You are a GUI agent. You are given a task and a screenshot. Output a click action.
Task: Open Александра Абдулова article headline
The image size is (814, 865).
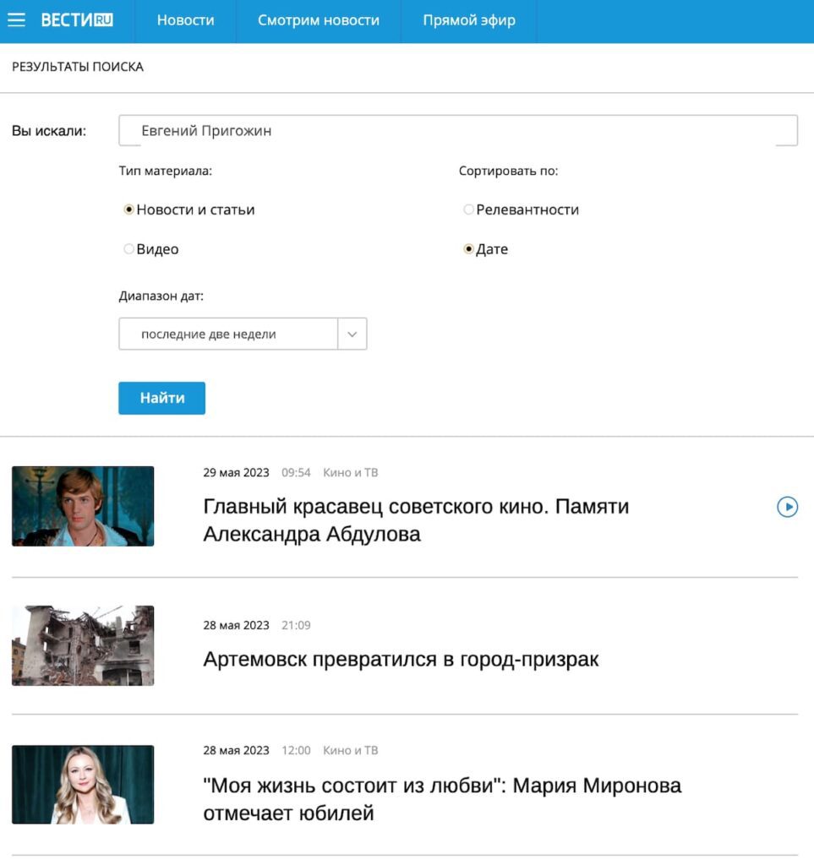416,520
